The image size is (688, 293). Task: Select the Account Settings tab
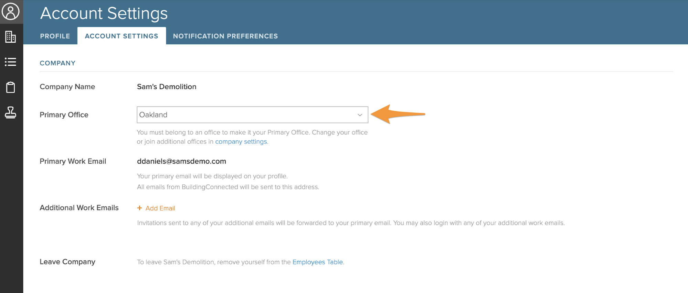[x=121, y=36]
